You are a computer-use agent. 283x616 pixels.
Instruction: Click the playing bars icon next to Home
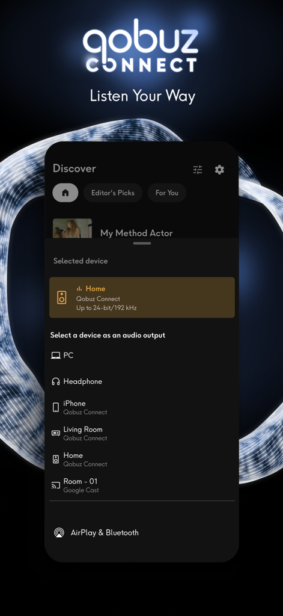(x=79, y=289)
